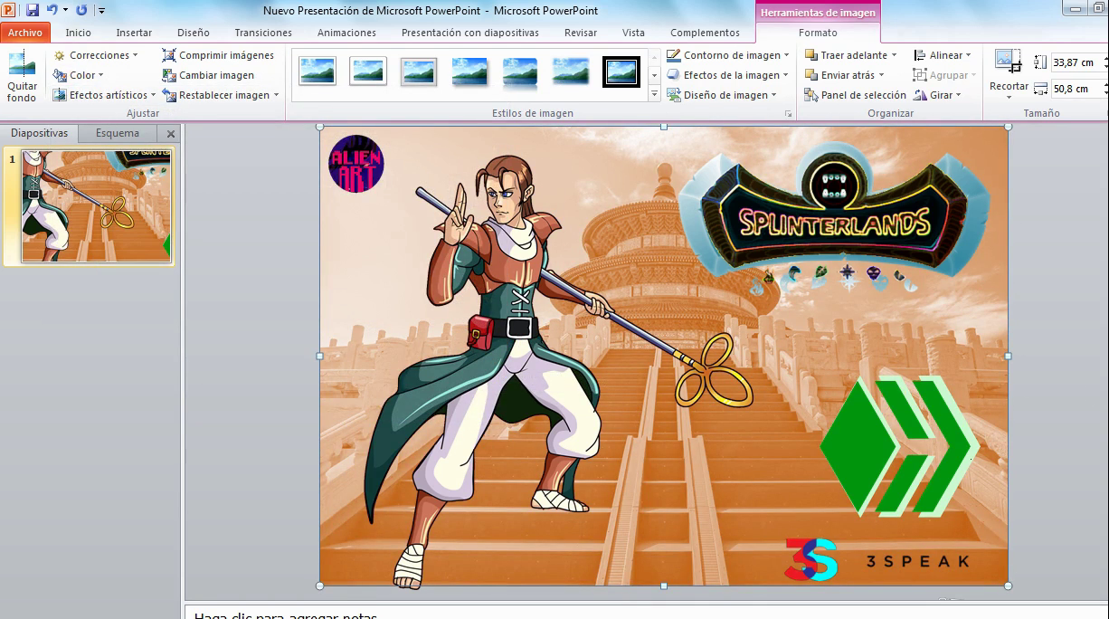Close the slides pane

(x=171, y=134)
